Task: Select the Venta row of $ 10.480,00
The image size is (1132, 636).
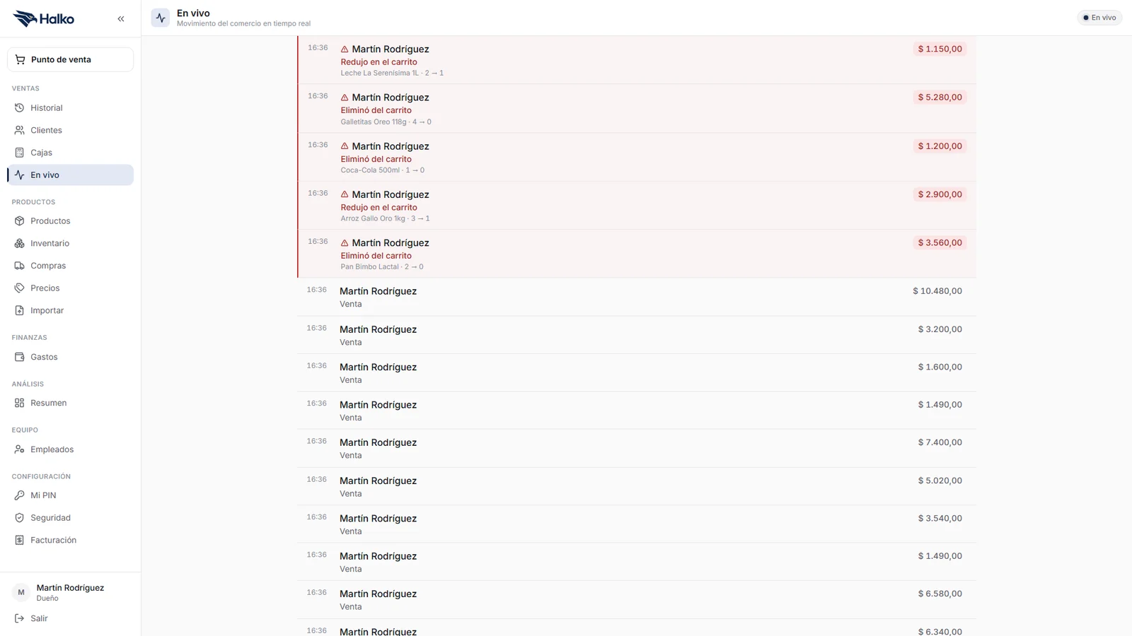Action: coord(637,297)
